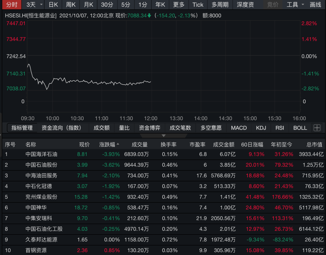The height and width of the screenshot is (255, 326).
Task: Select the 兖州煤业股份 row
Action: pos(163,197)
